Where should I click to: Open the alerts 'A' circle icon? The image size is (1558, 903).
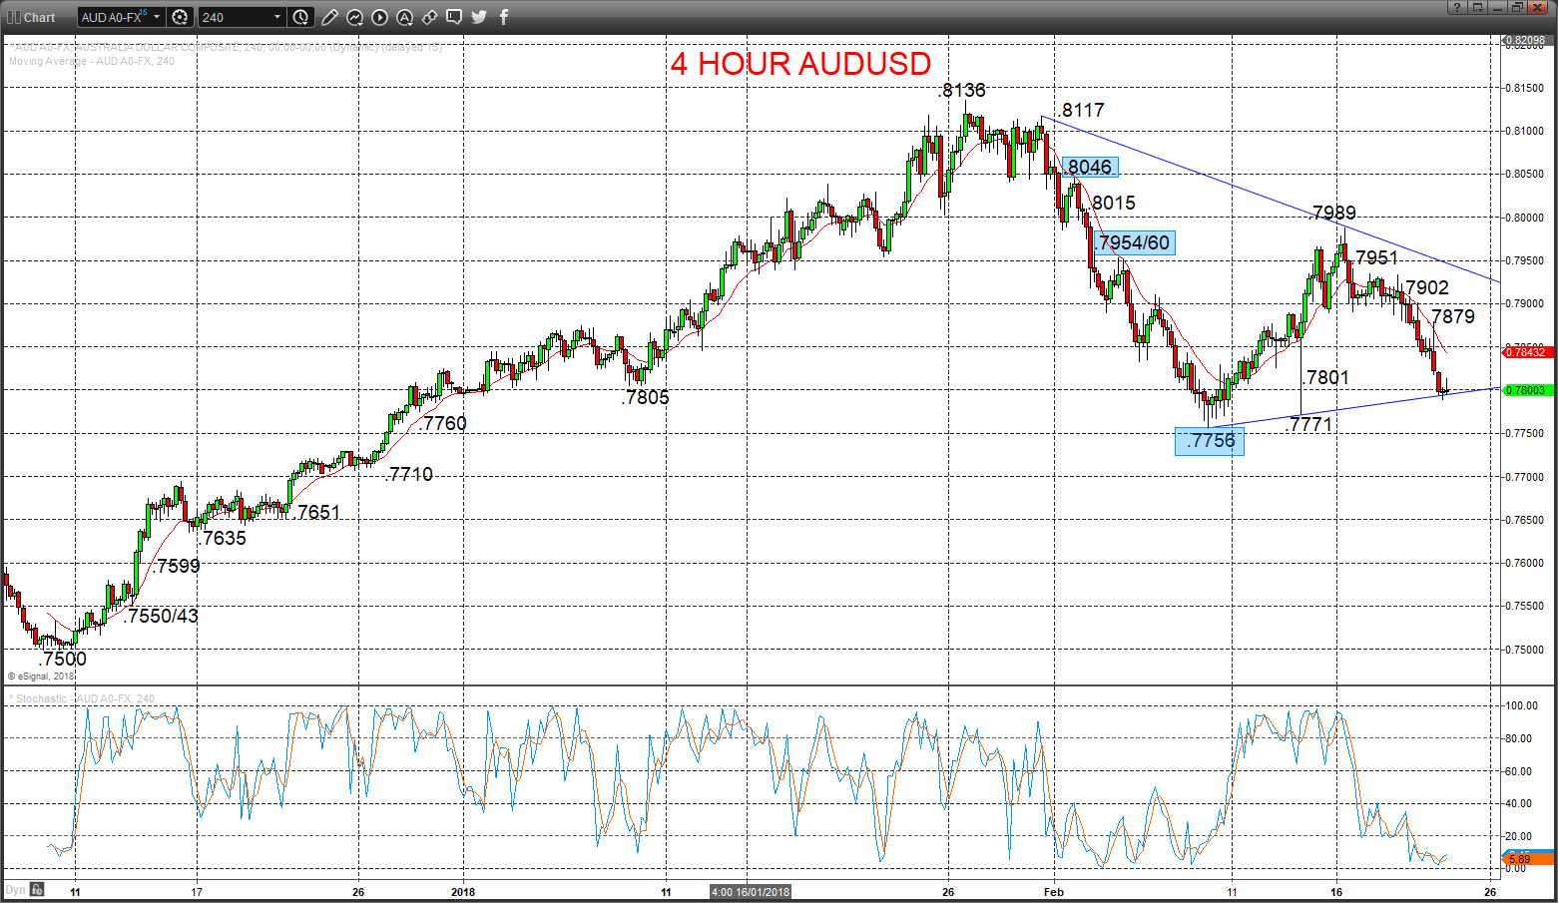[404, 17]
